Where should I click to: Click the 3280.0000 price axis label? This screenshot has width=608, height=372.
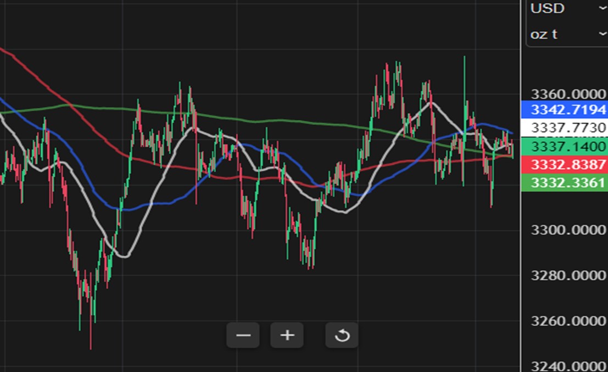tap(568, 275)
